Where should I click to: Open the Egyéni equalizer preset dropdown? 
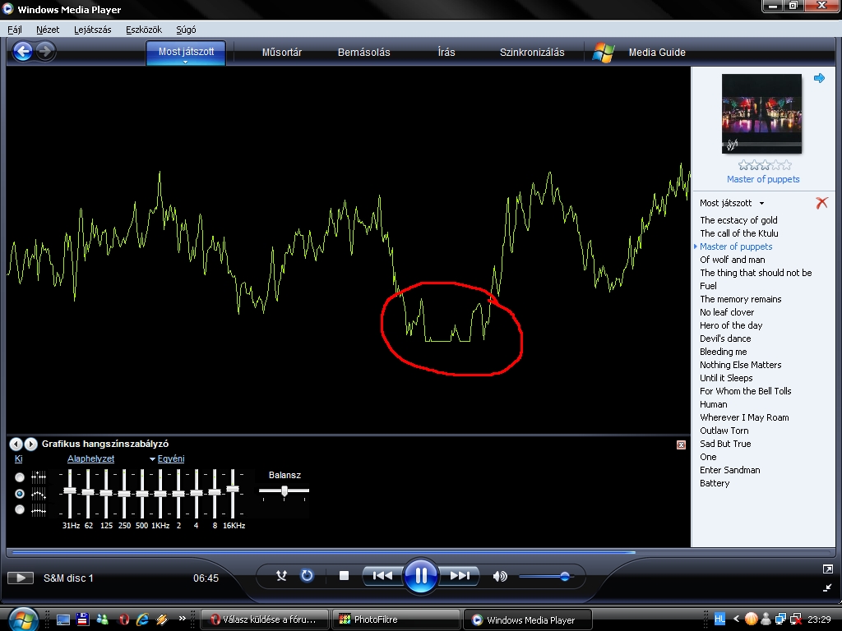point(167,458)
